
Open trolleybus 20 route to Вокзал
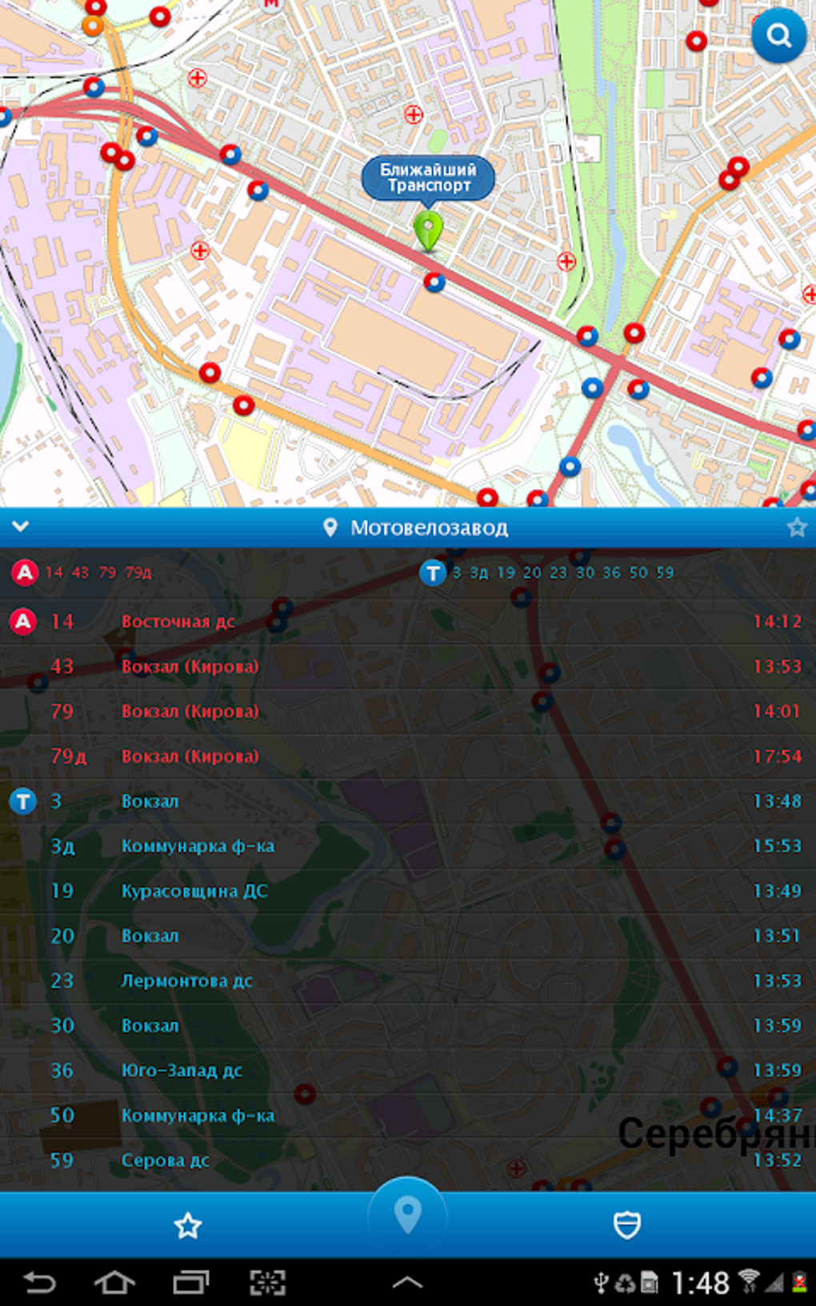408,935
